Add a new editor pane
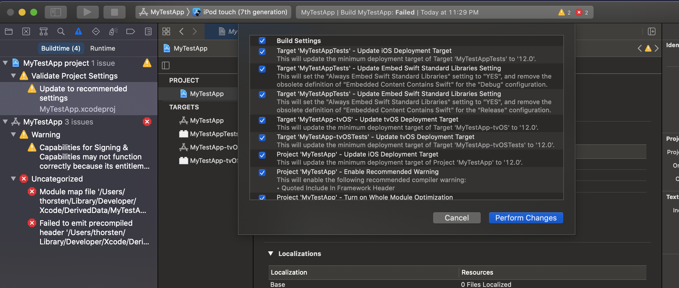This screenshot has height=288, width=679. [x=652, y=31]
